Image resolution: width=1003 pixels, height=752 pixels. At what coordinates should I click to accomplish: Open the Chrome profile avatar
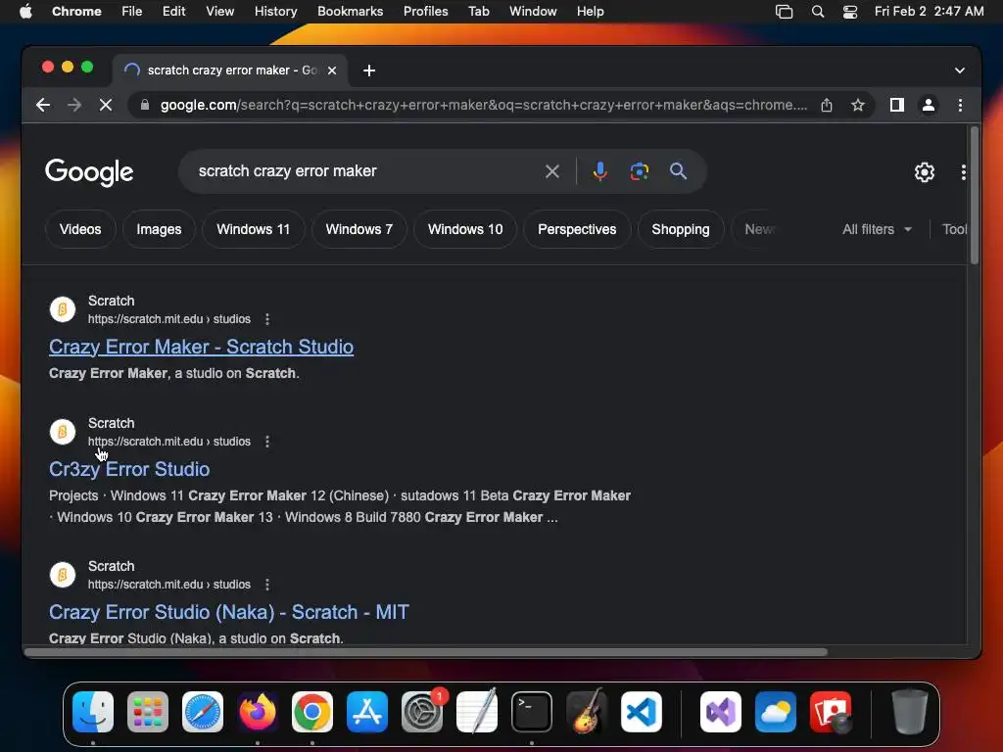click(x=929, y=105)
